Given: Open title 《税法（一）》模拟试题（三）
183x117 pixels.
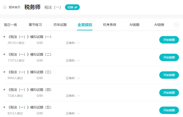Looking at the screenshot, I should (30, 72).
